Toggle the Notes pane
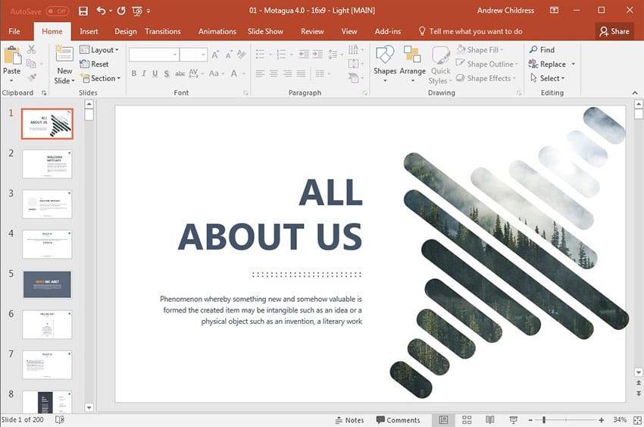Viewport: 644px width, 427px height. 349,420
